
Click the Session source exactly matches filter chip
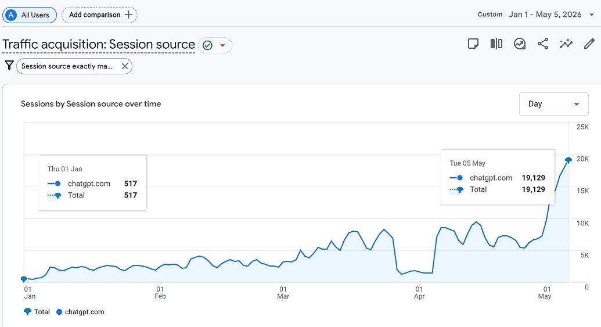pyautogui.click(x=74, y=66)
